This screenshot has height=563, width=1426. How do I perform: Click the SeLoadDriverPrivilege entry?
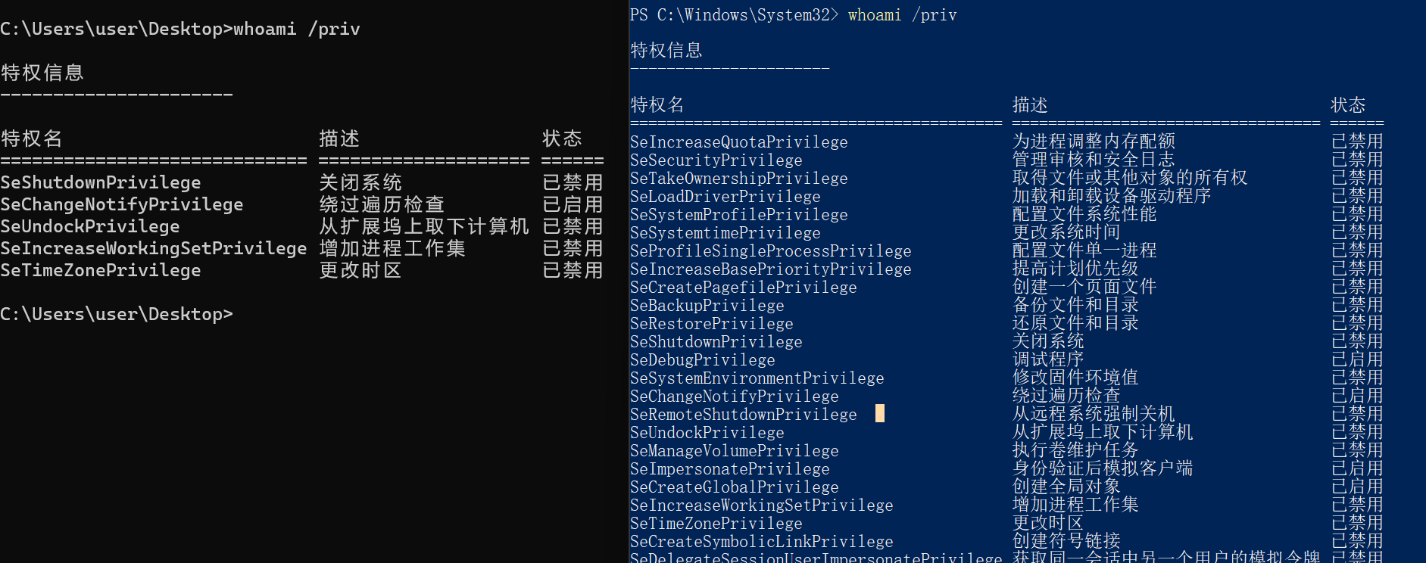pos(725,197)
